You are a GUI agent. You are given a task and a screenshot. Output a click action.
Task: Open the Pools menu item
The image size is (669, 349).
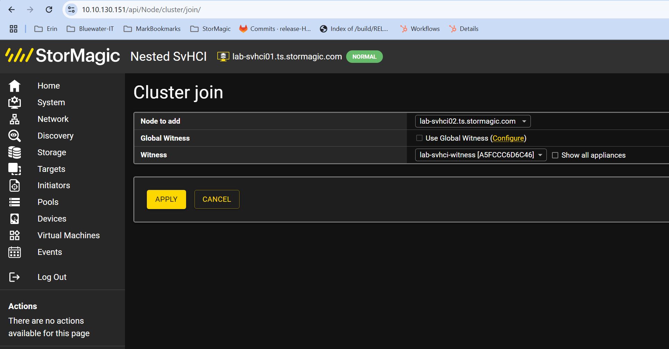click(48, 202)
